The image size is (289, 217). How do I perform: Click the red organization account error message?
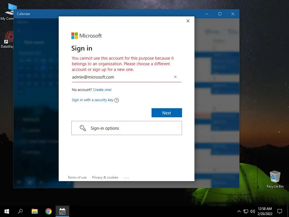tap(123, 64)
